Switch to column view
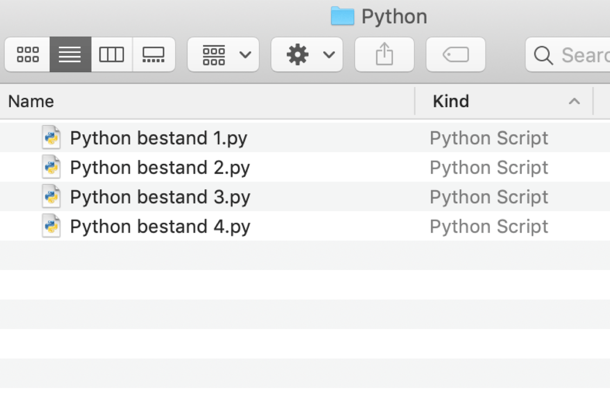This screenshot has width=610, height=411. (112, 55)
